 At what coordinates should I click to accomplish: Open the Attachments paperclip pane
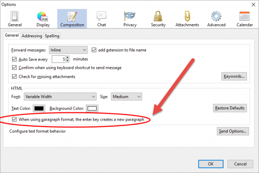point(187,19)
